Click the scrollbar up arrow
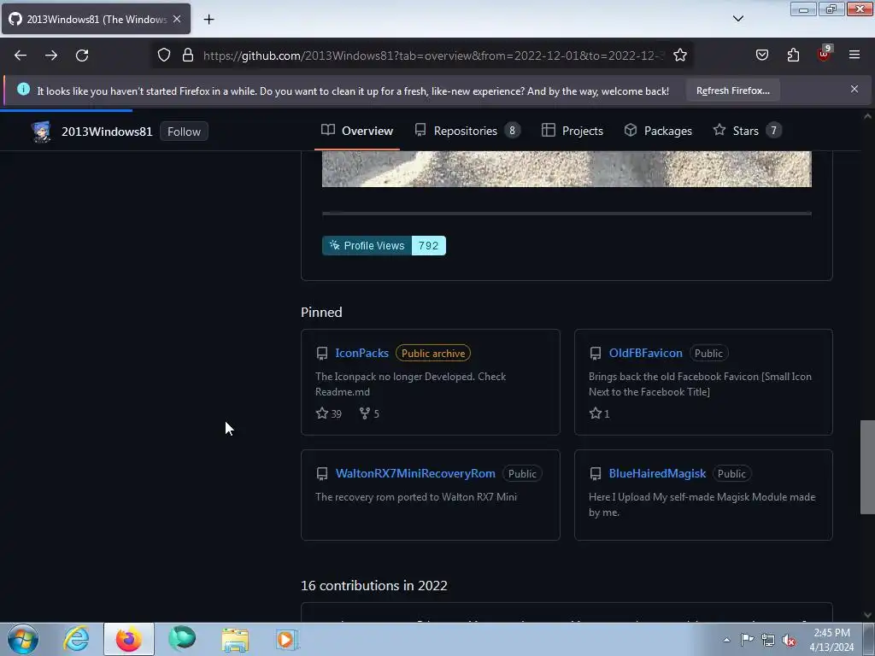875x656 pixels. pos(867,116)
